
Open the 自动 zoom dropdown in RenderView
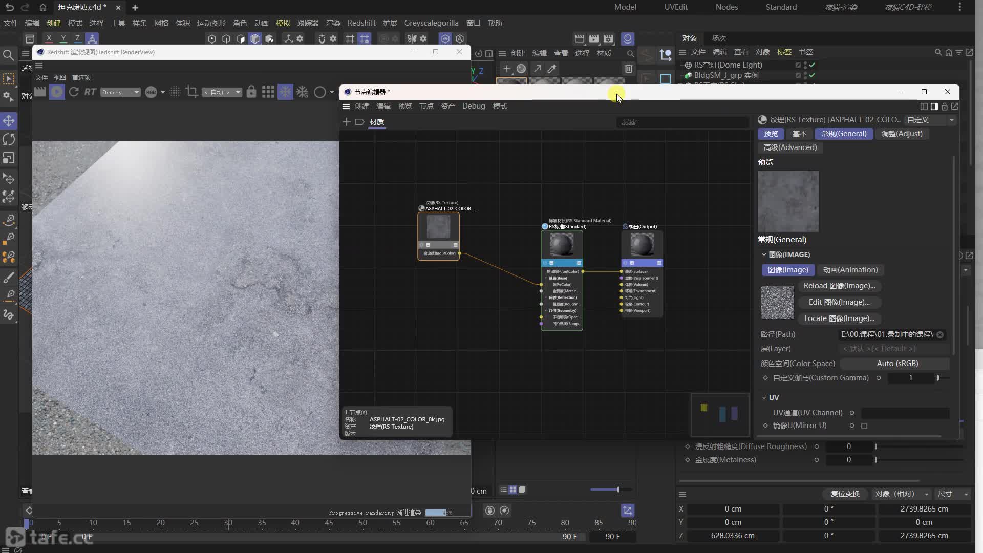click(x=222, y=92)
